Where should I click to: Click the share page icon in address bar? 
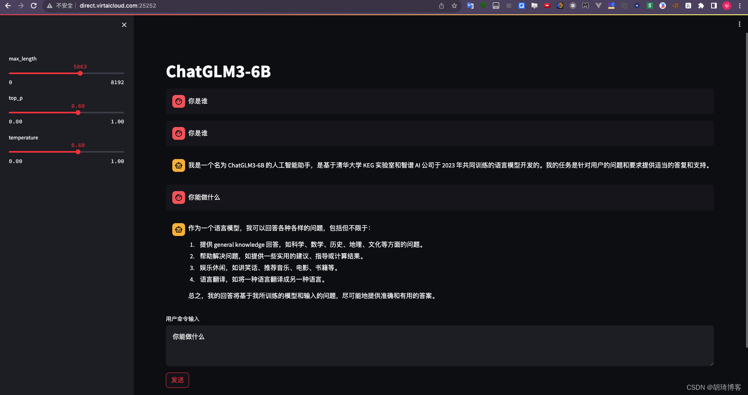pos(442,6)
